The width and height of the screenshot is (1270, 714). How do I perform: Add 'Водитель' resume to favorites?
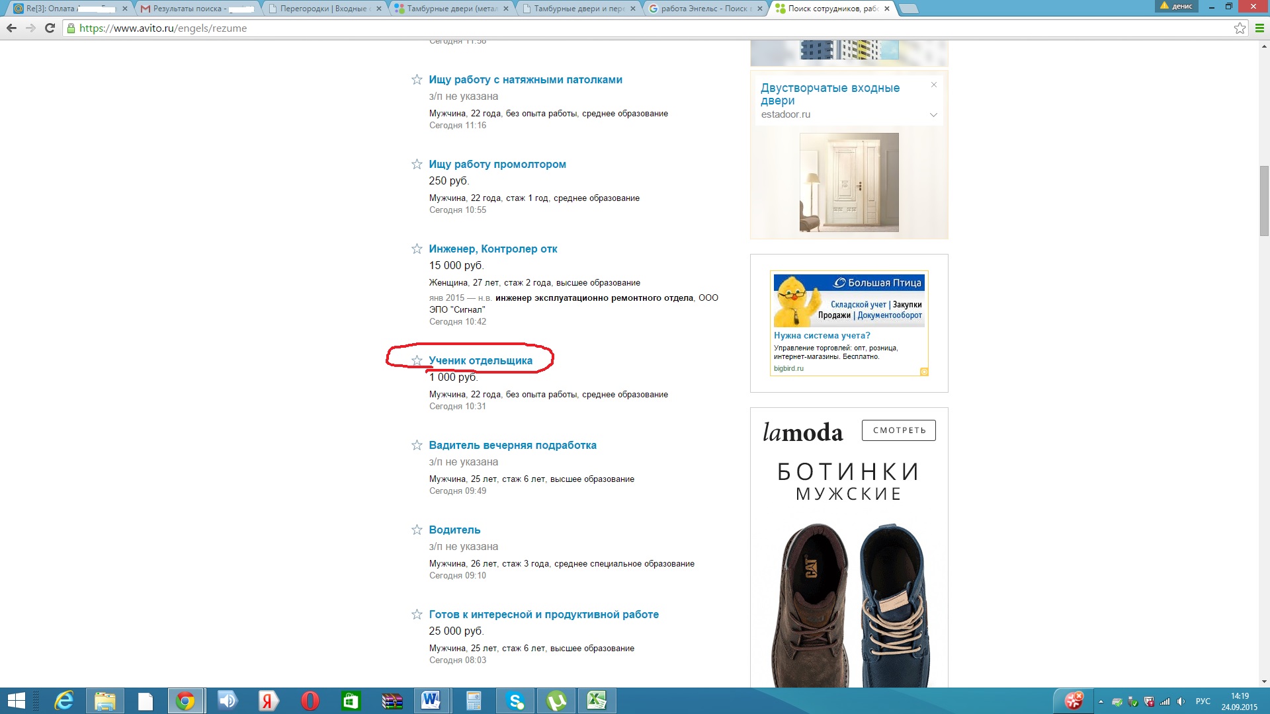click(x=417, y=530)
